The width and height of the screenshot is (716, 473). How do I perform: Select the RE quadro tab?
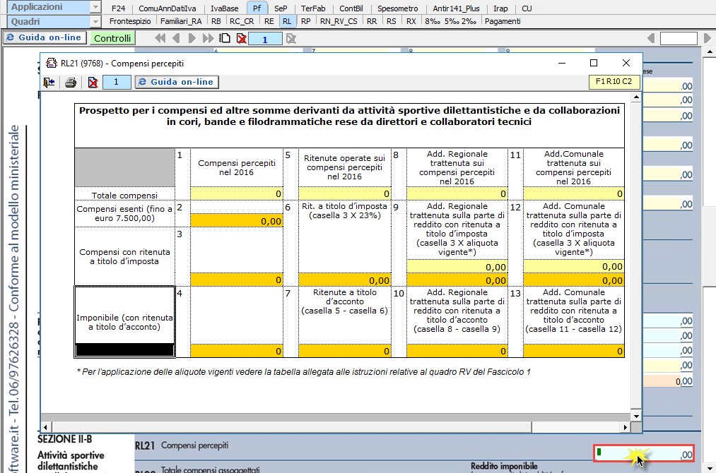[269, 21]
